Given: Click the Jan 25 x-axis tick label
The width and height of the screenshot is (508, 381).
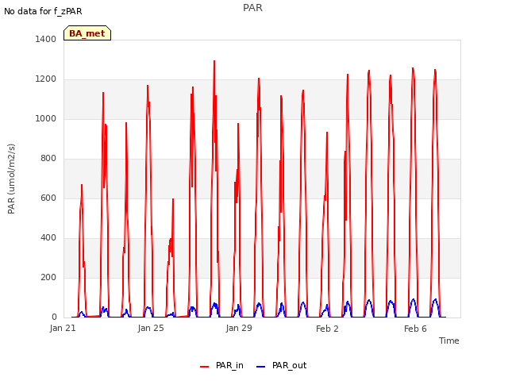Looking at the screenshot, I should (151, 329).
